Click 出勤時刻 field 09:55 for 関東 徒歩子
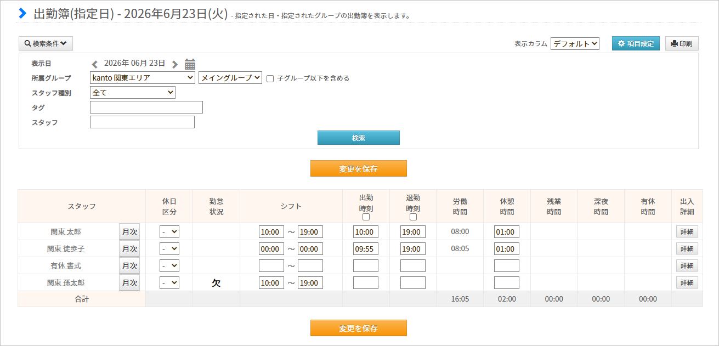The height and width of the screenshot is (346, 719). click(x=366, y=249)
